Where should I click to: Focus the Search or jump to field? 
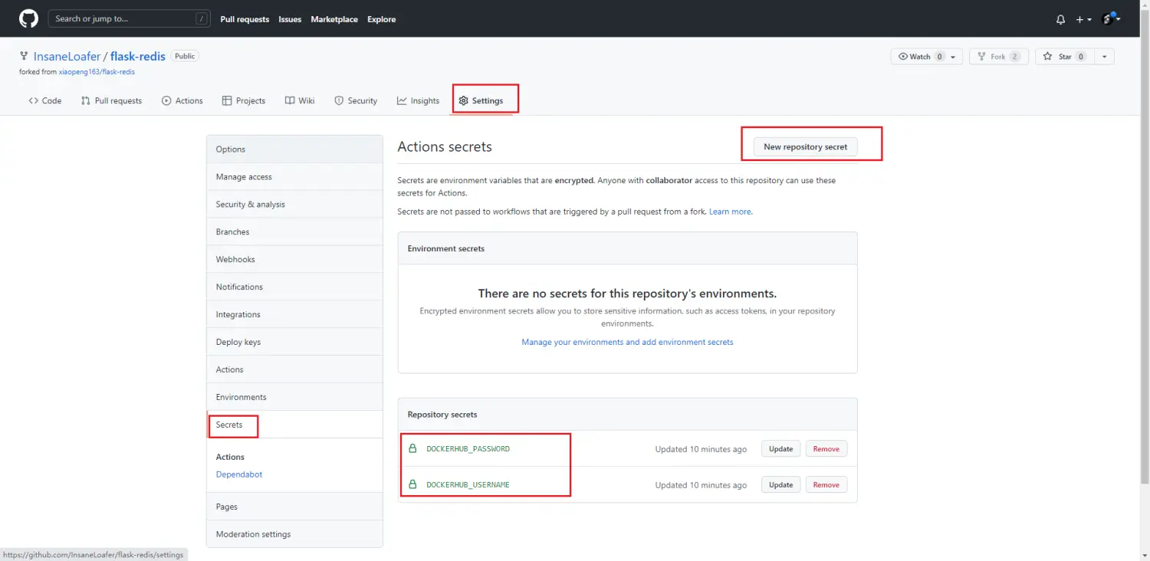[x=129, y=18]
